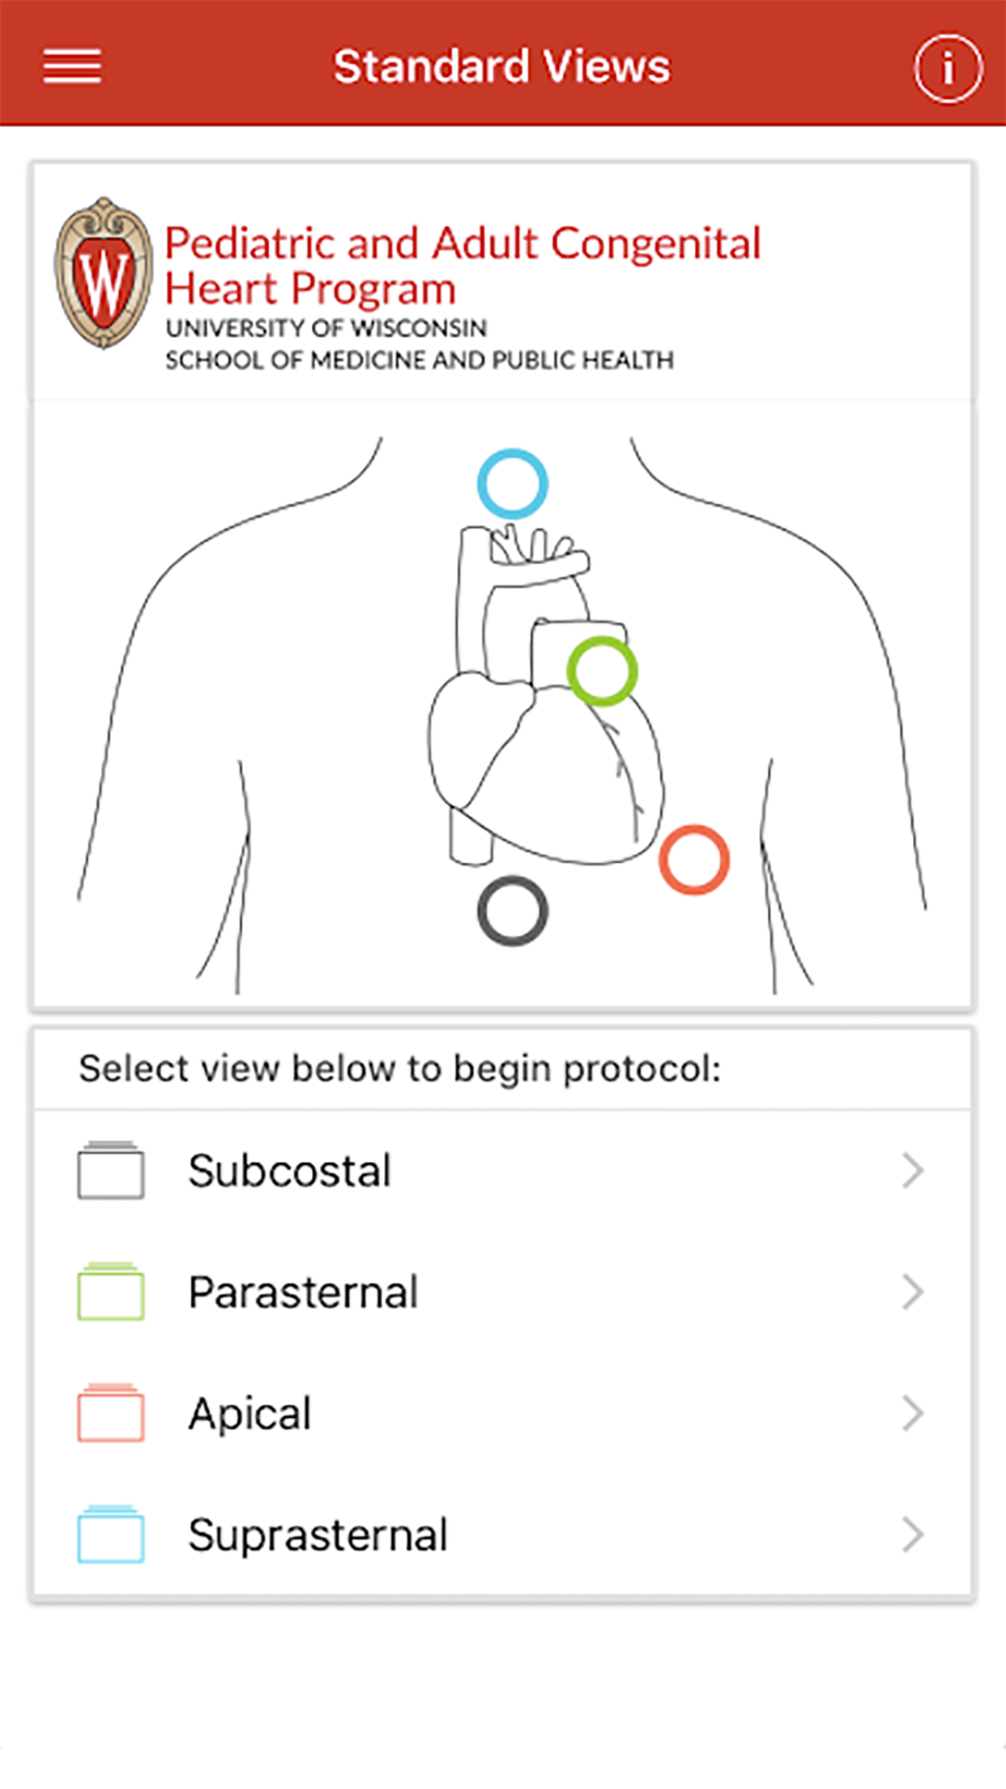Viewport: 1006px width, 1789px height.
Task: Select the blue suprasternal circle on torso
Action: point(512,484)
